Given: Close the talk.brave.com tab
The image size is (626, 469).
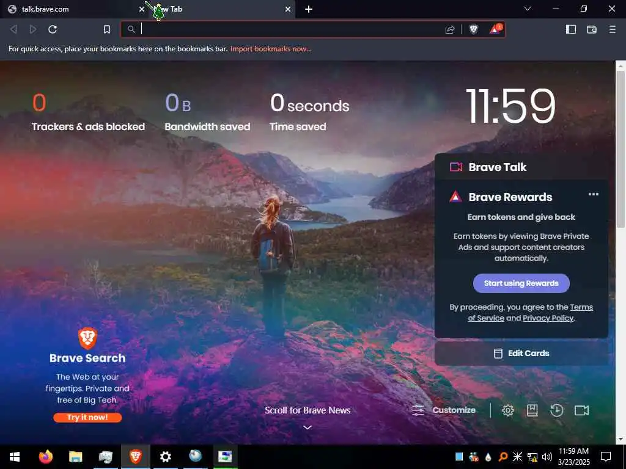Looking at the screenshot, I should (142, 9).
